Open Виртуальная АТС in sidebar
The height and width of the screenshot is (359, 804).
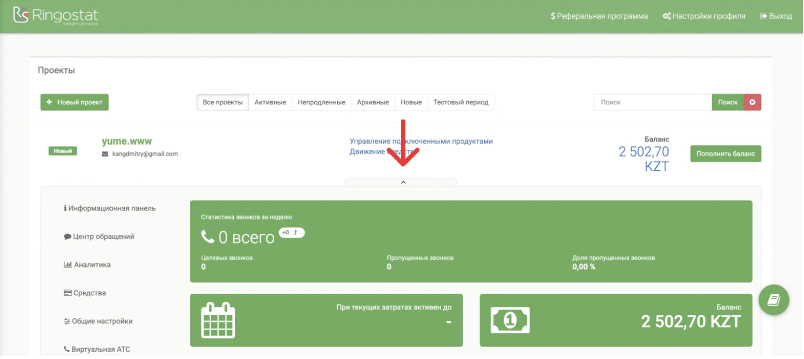coord(97,350)
